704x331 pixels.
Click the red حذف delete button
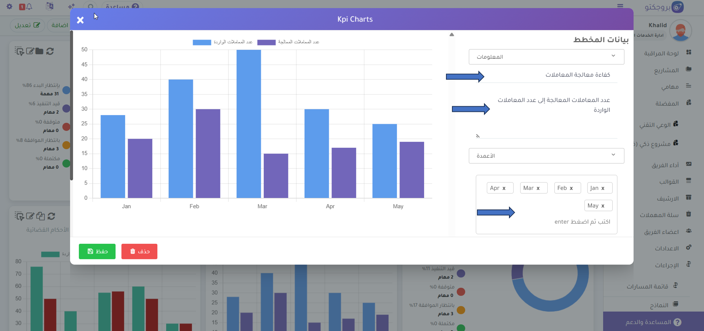[x=139, y=252]
